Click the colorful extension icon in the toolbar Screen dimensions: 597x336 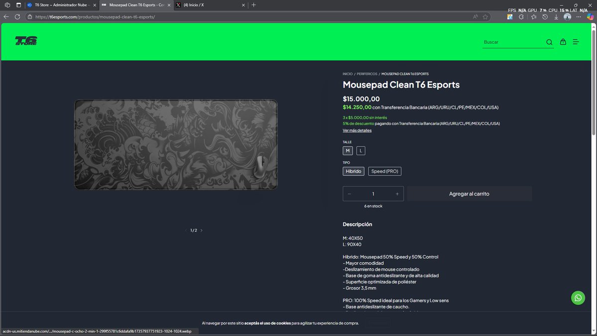click(510, 16)
